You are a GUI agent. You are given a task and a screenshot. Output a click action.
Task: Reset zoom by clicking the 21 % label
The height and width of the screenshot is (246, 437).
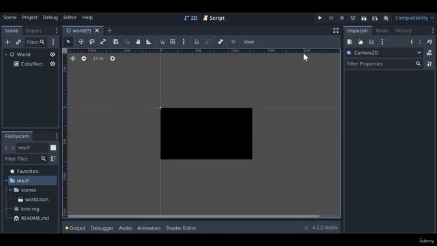pos(98,58)
